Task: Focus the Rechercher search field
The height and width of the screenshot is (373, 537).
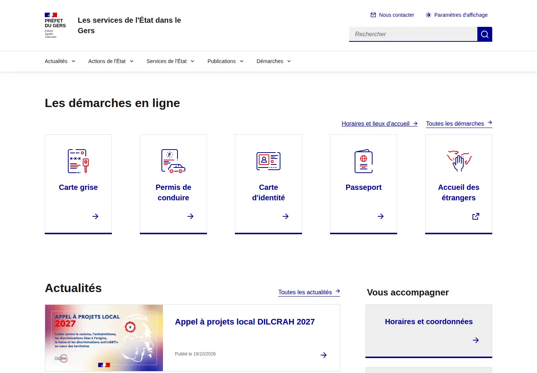Action: click(x=413, y=34)
